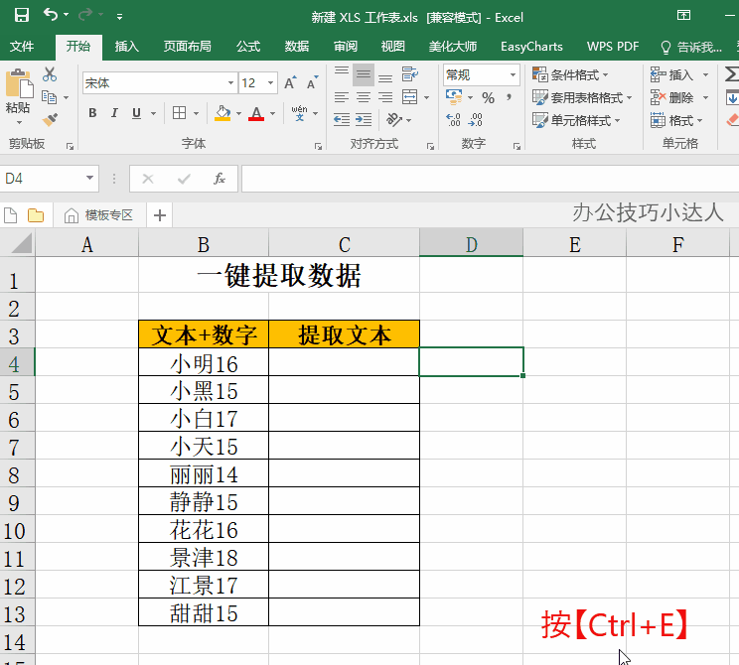Align text to the left
The height and width of the screenshot is (665, 739).
click(342, 97)
